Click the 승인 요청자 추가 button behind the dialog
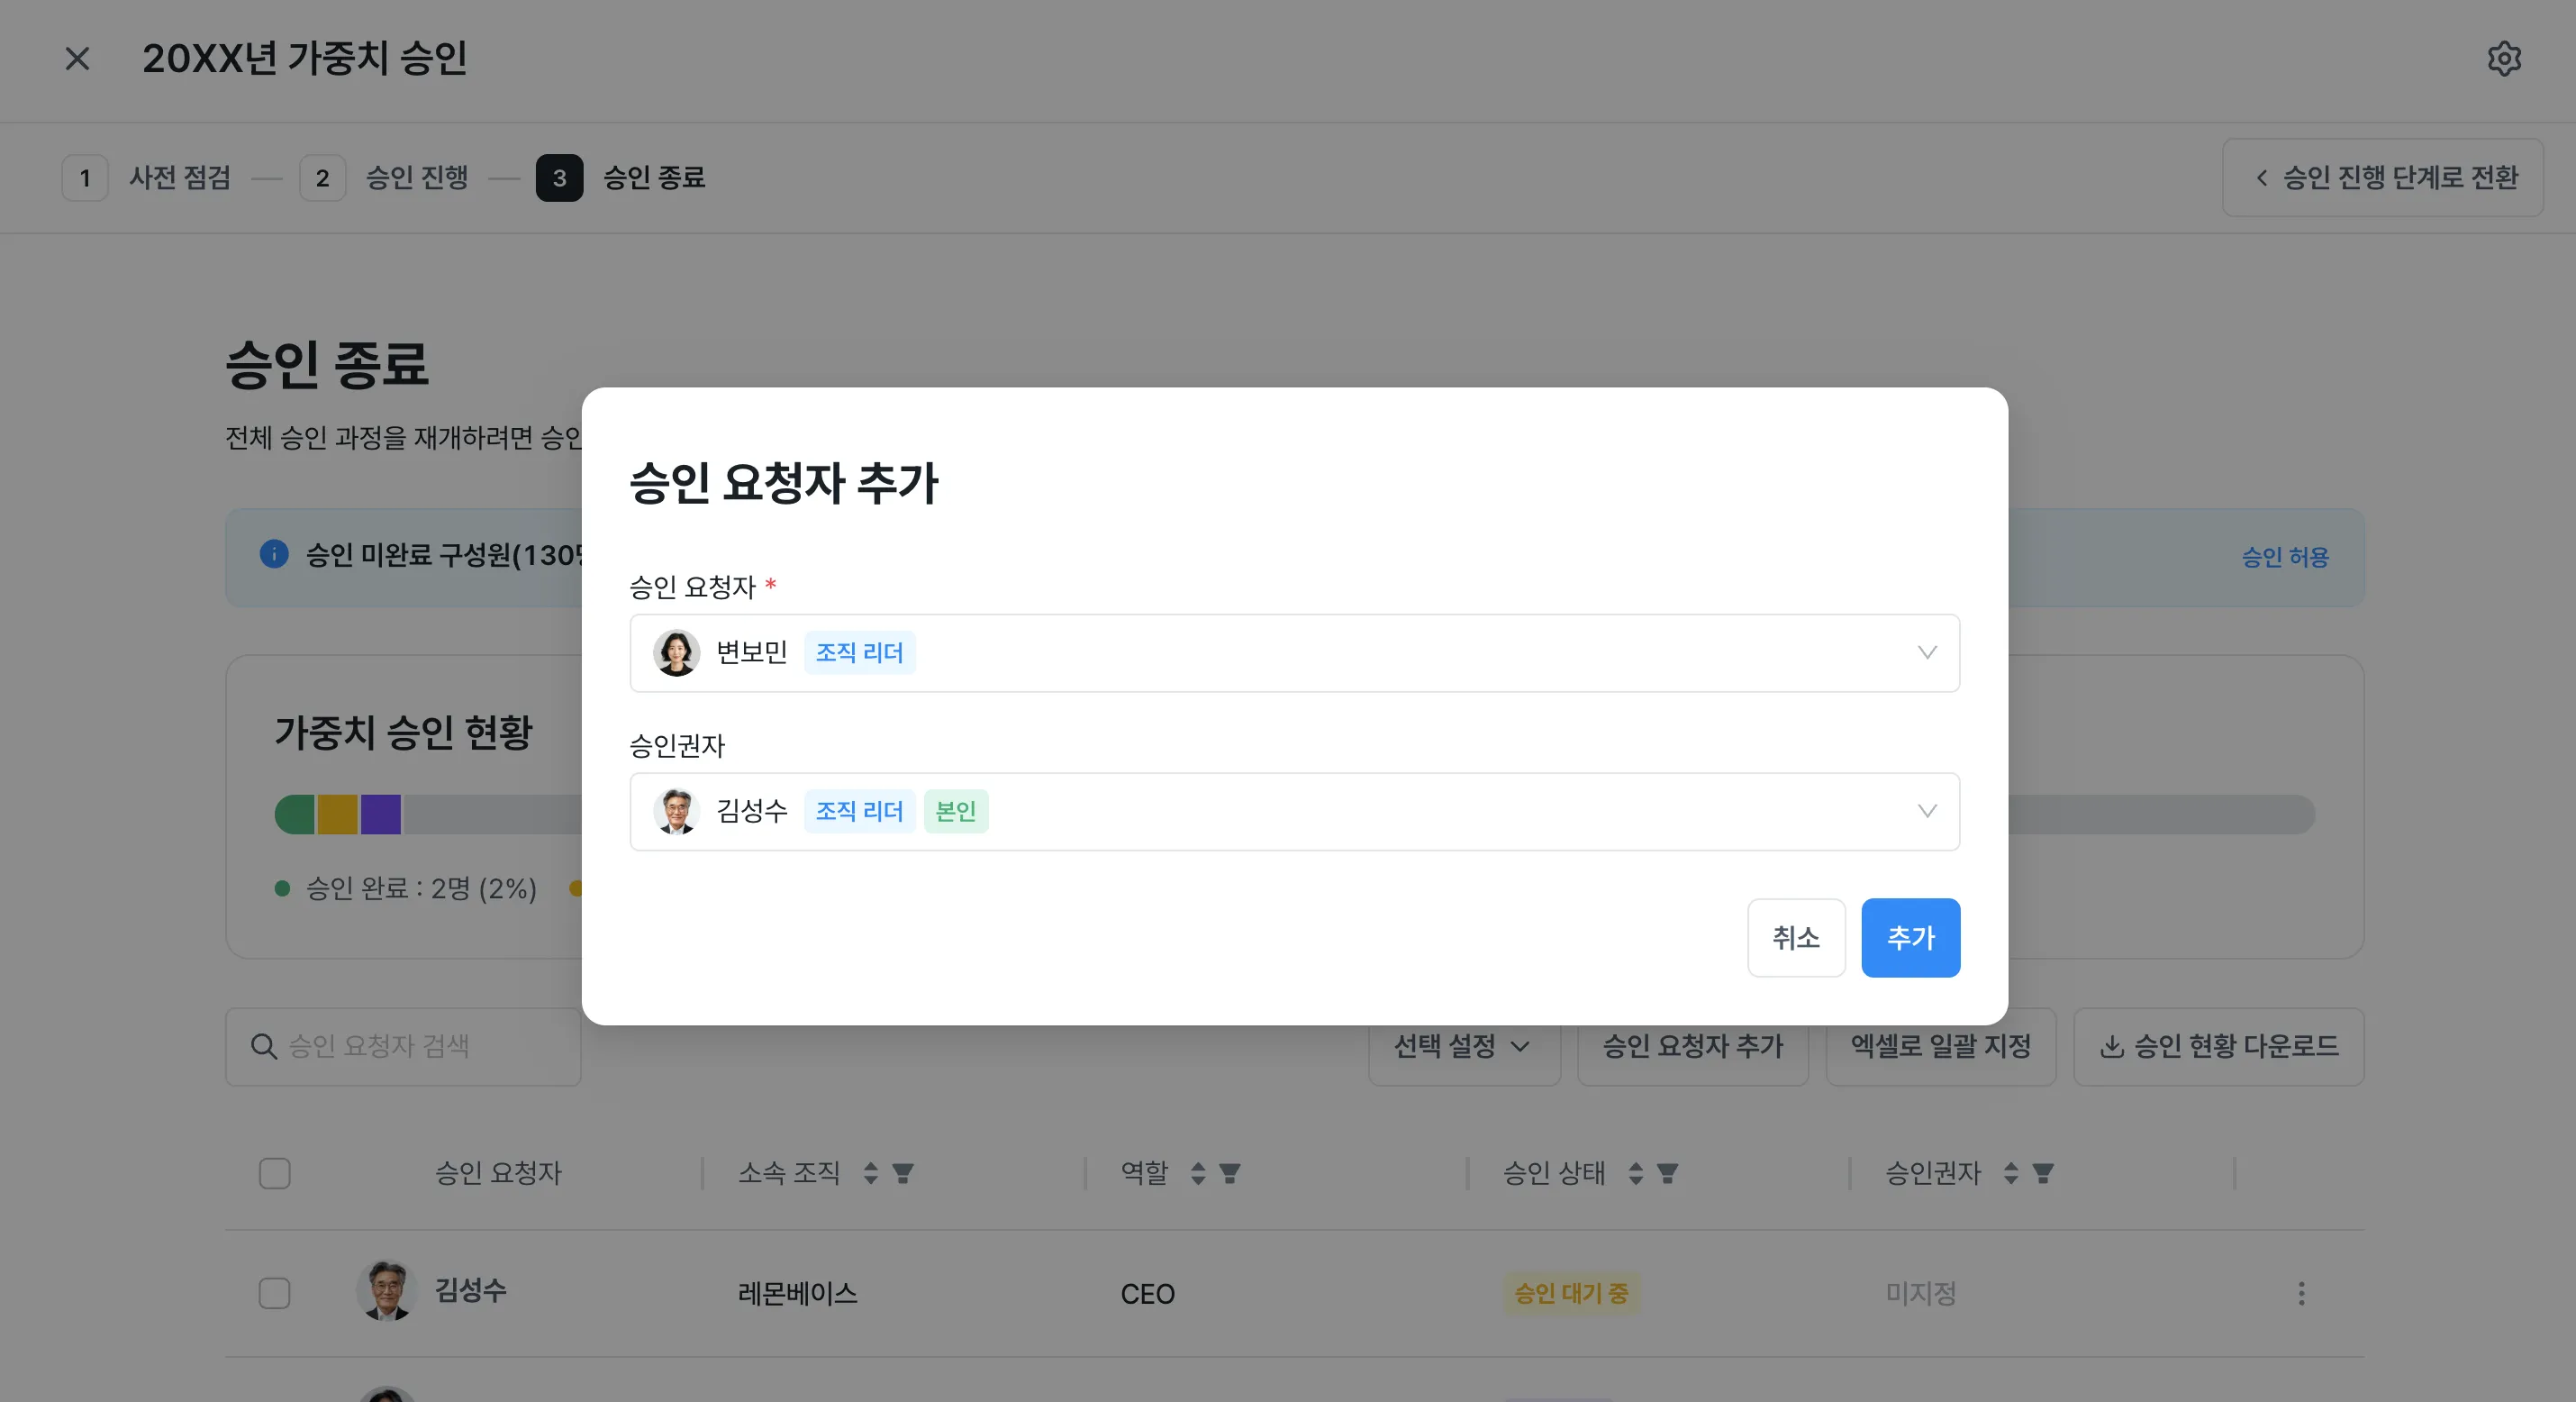Image resolution: width=2576 pixels, height=1402 pixels. 1692,1047
